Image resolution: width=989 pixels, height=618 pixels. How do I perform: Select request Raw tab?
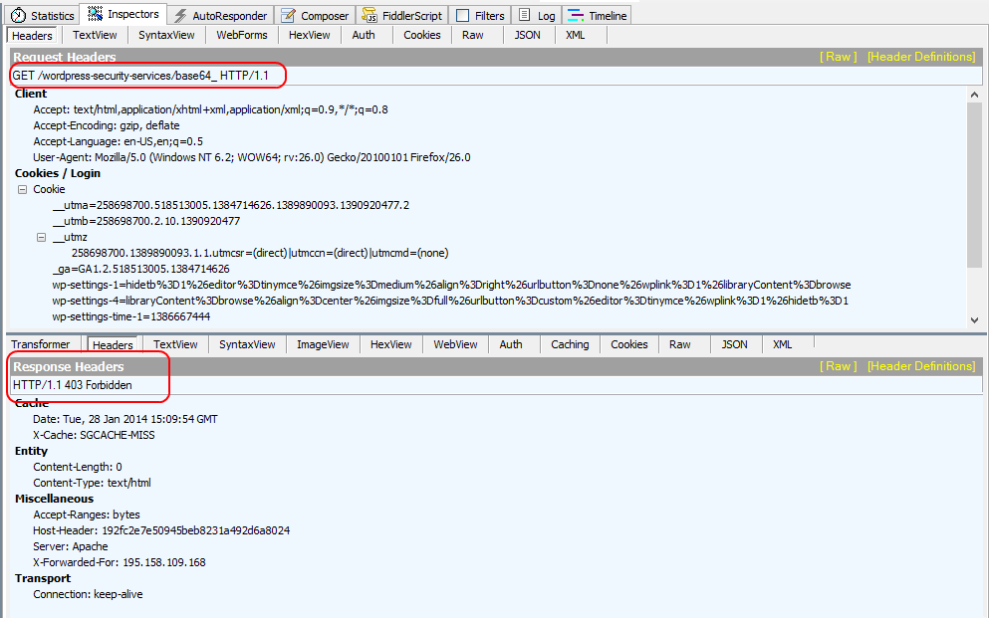[472, 35]
